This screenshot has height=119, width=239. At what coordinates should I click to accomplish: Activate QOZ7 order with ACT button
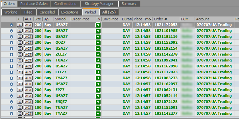coord(28,43)
